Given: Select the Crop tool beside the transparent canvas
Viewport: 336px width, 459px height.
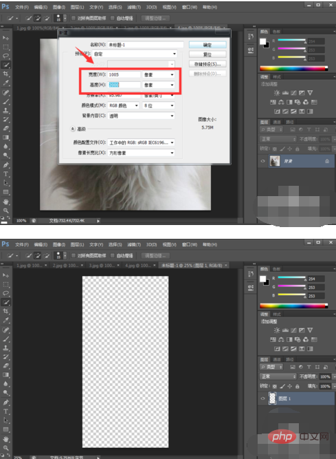Looking at the screenshot, I should click(5, 311).
